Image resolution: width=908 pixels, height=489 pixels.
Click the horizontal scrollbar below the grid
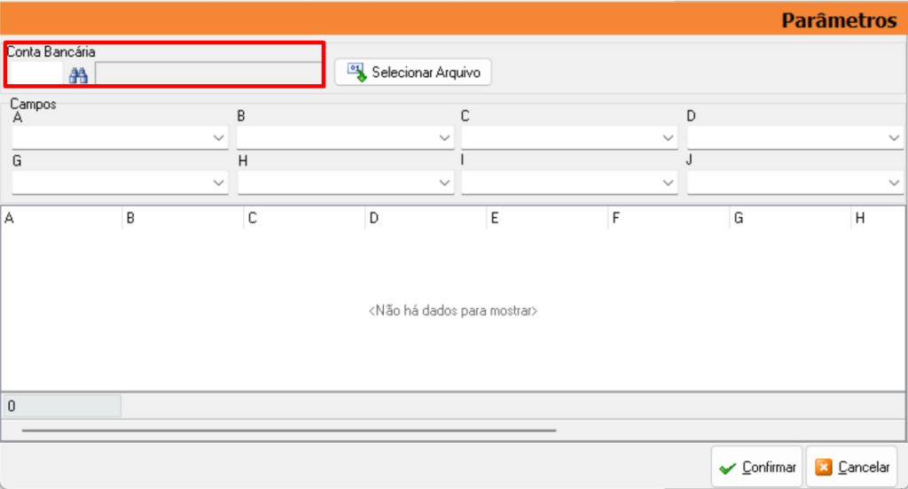(289, 431)
